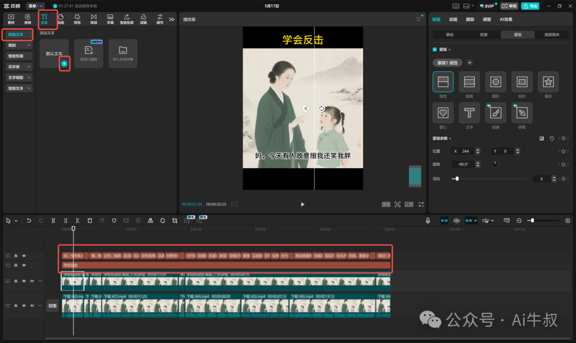The width and height of the screenshot is (576, 343).
Task: Click the zoom in timeline icon
Action: (567, 220)
